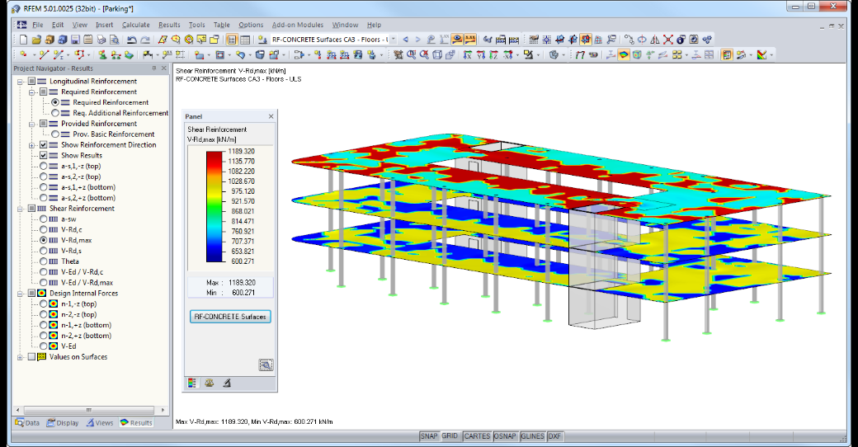This screenshot has width=858, height=447.
Task: Click the View in Y direction icon
Action: (x=480, y=54)
